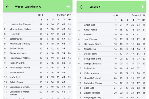Open Hofer Cyril result row
Image resolution: width=149 pixels, height=99 pixels.
pos(38,77)
